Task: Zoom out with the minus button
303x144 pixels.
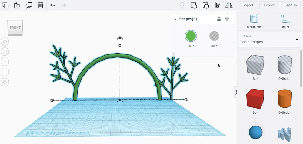Action: click(x=5, y=72)
